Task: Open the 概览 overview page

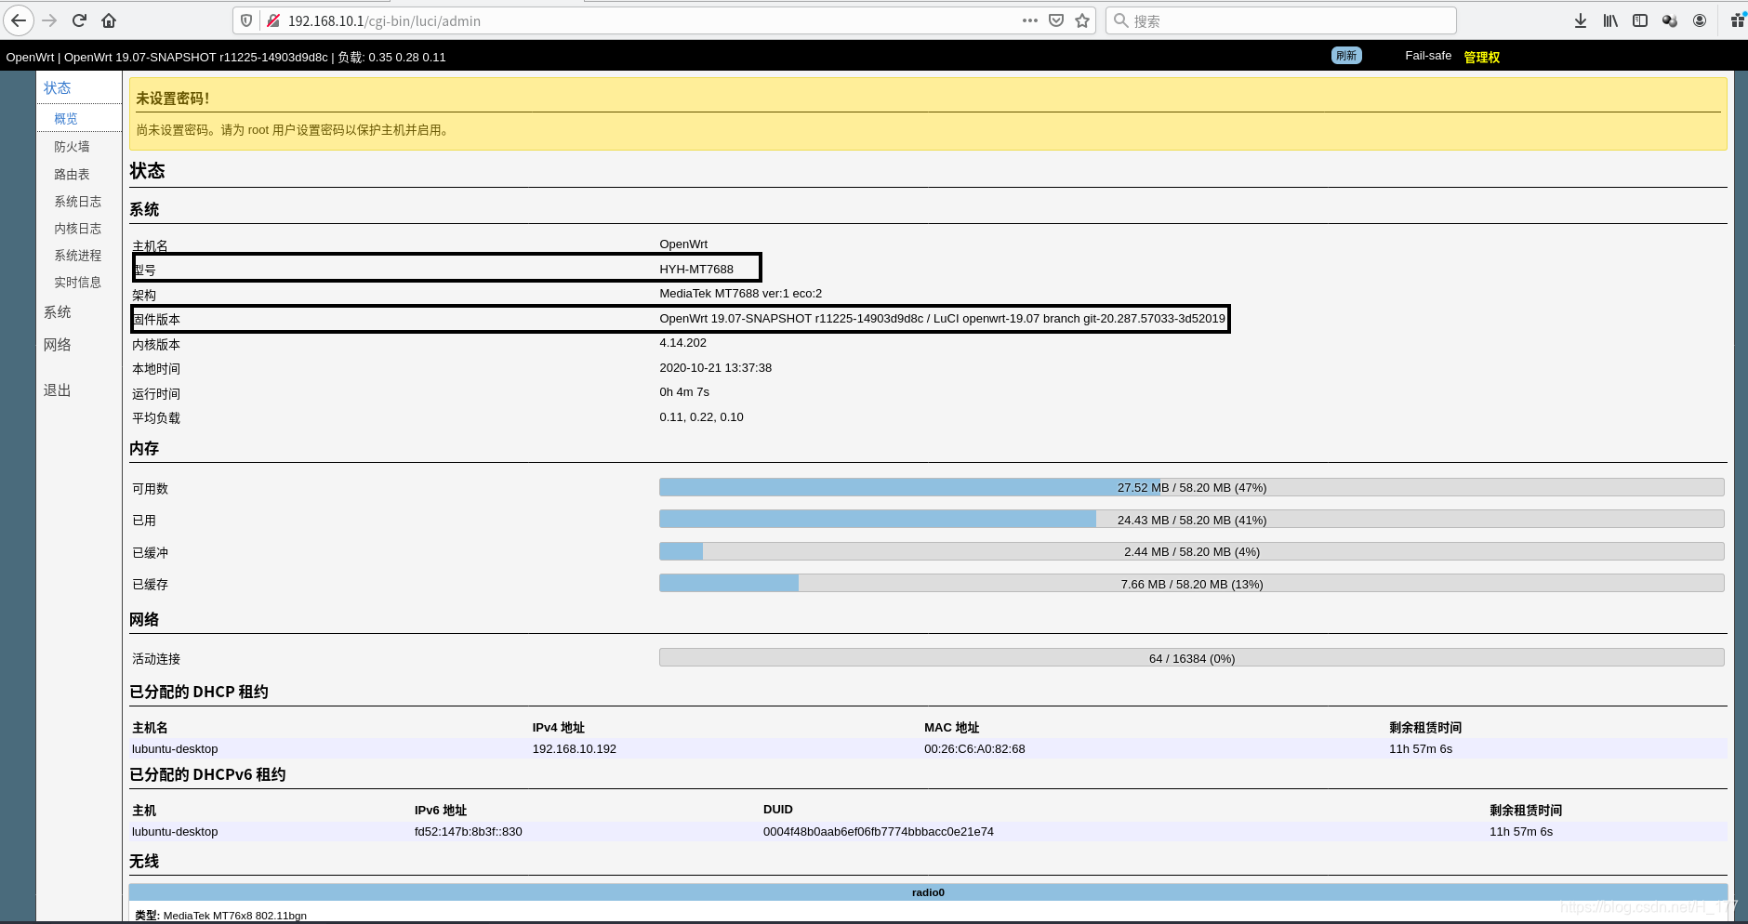Action: pos(66,119)
